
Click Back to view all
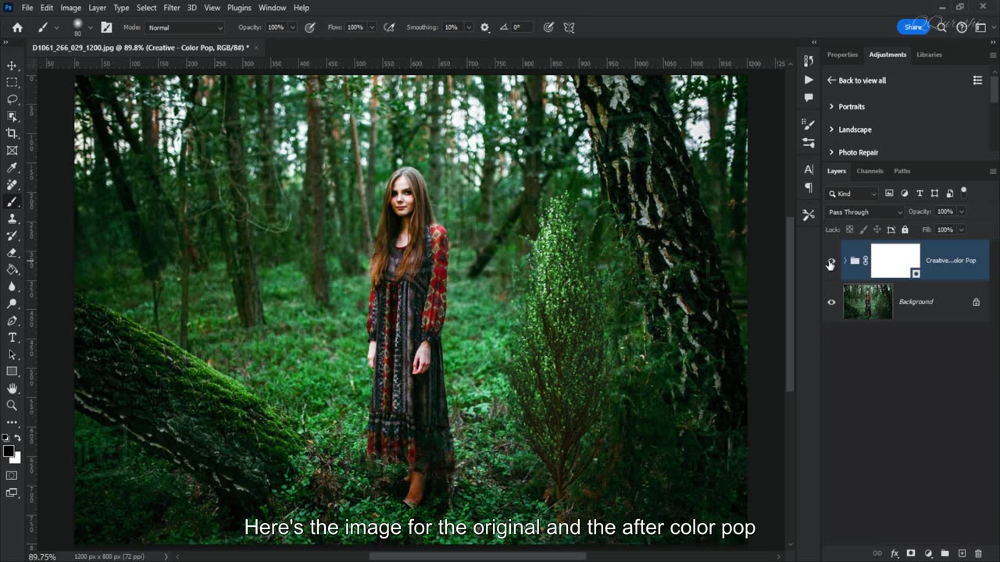[x=857, y=80]
